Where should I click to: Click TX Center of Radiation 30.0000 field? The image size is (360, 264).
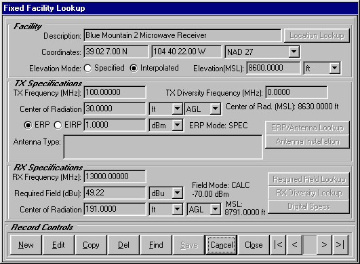click(x=115, y=109)
